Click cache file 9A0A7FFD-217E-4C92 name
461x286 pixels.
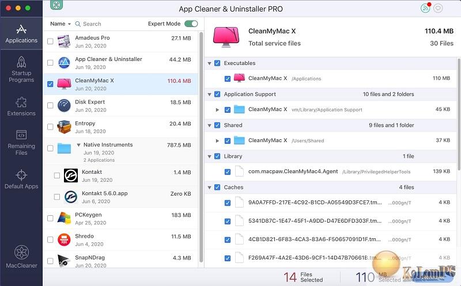point(315,203)
